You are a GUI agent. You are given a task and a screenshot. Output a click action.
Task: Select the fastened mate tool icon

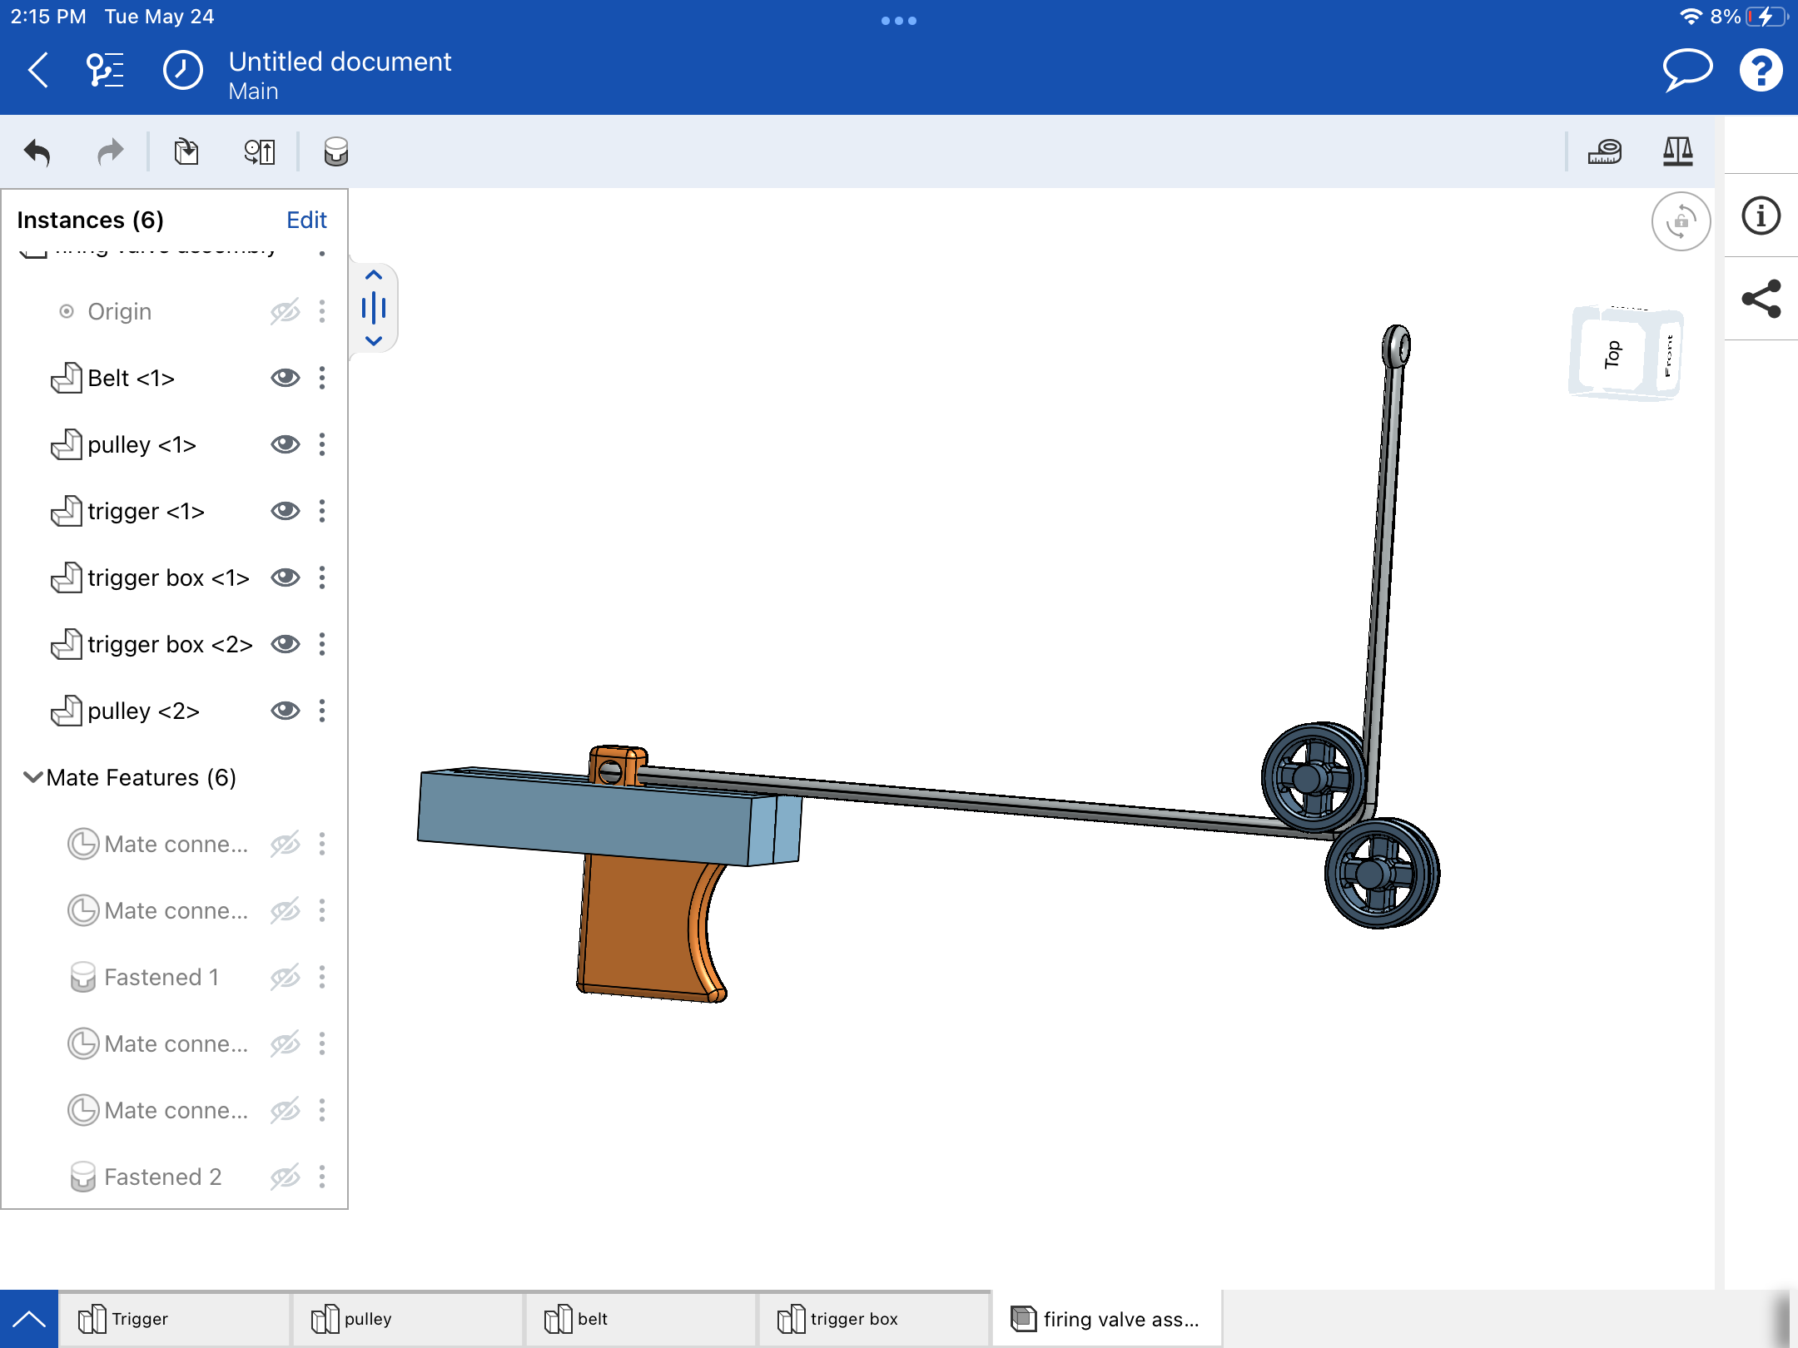(x=336, y=152)
